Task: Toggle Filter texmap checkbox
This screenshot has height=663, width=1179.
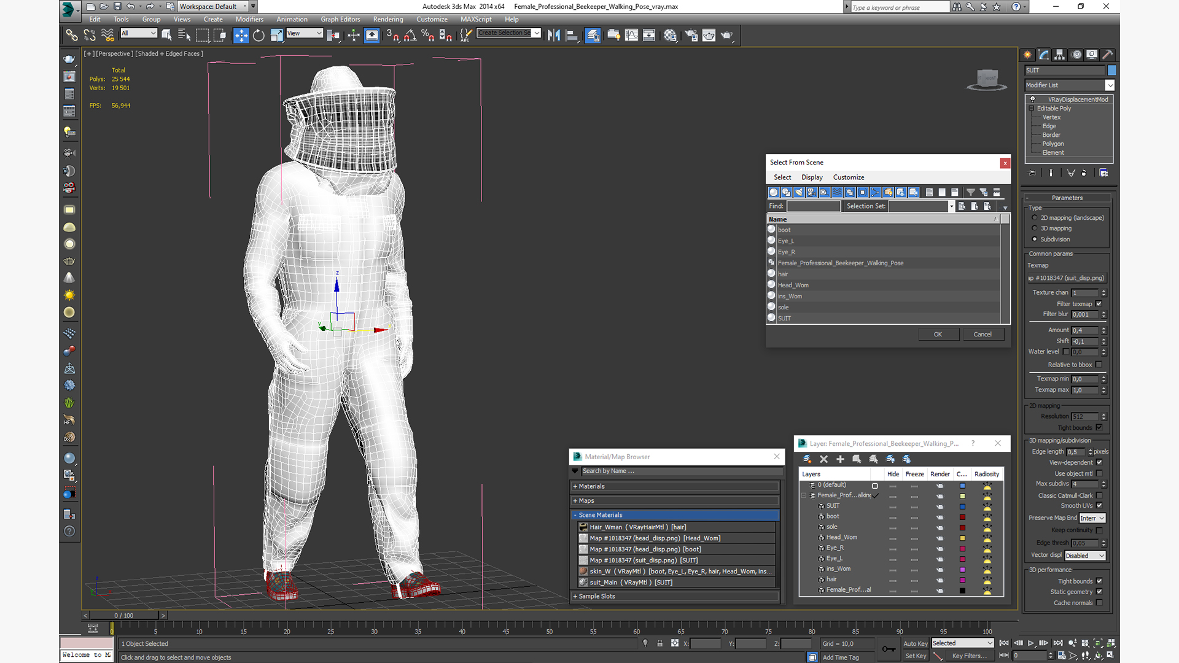Action: click(x=1099, y=304)
